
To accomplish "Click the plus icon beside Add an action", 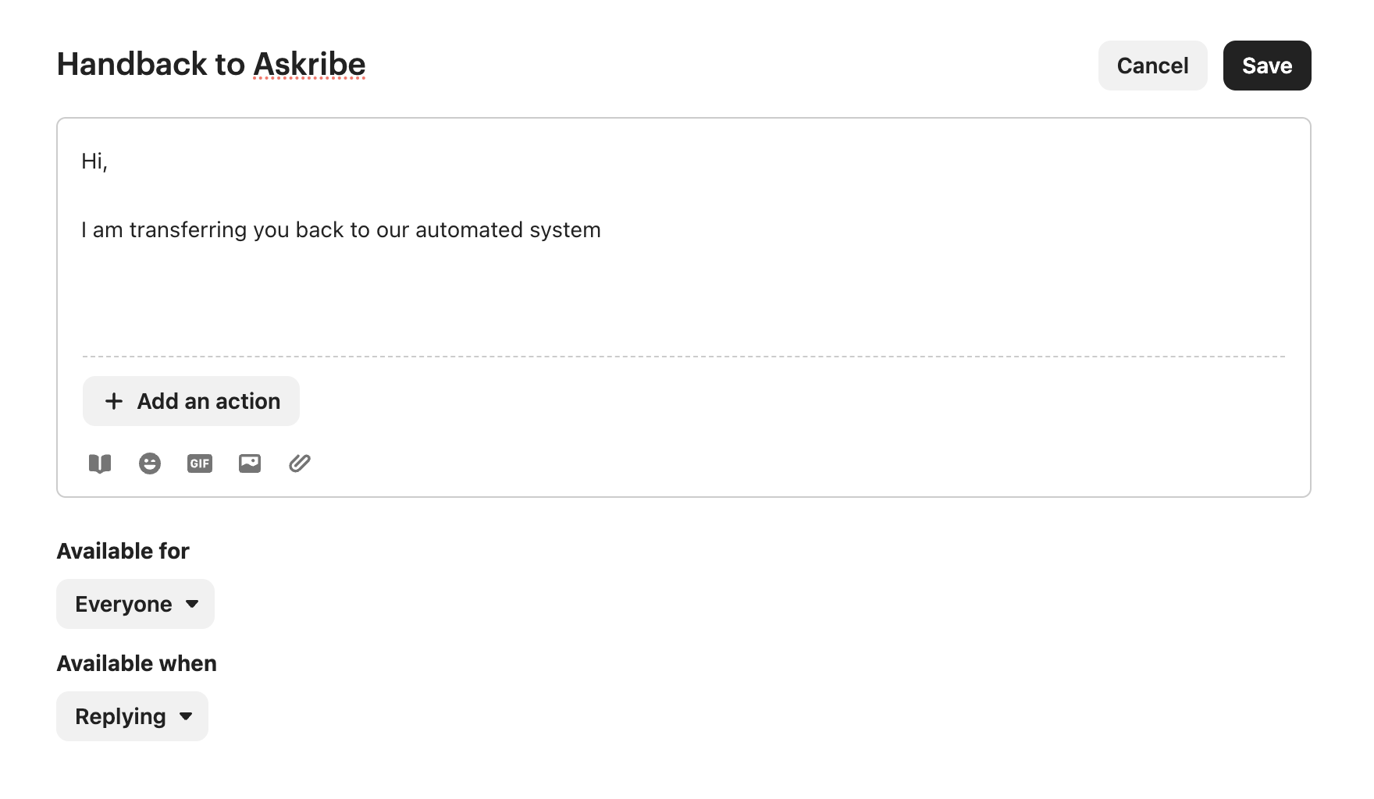I will pyautogui.click(x=114, y=401).
